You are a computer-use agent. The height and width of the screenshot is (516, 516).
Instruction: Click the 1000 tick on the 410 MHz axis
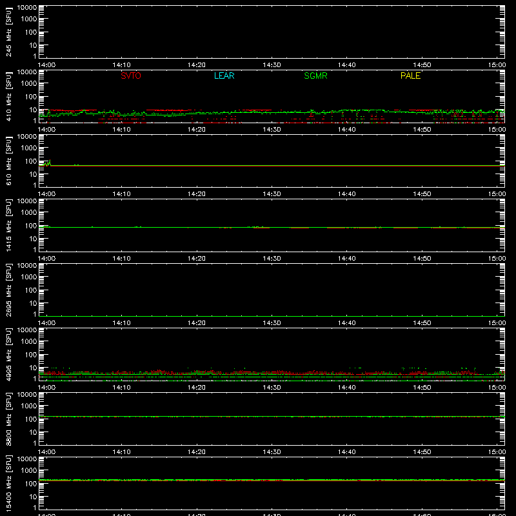pos(29,84)
